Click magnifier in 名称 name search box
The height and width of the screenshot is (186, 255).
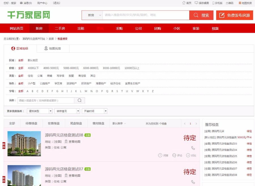79,100
